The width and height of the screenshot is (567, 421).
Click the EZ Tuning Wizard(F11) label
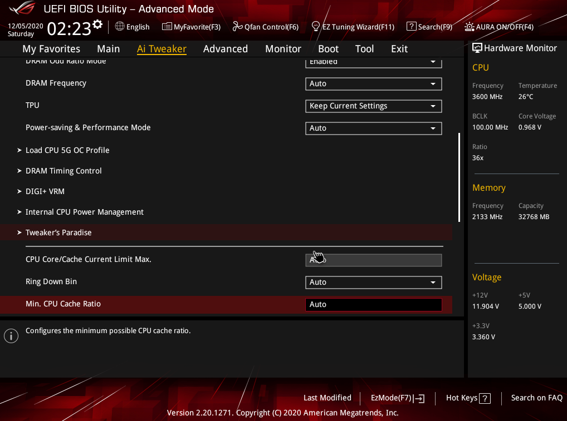(x=358, y=27)
